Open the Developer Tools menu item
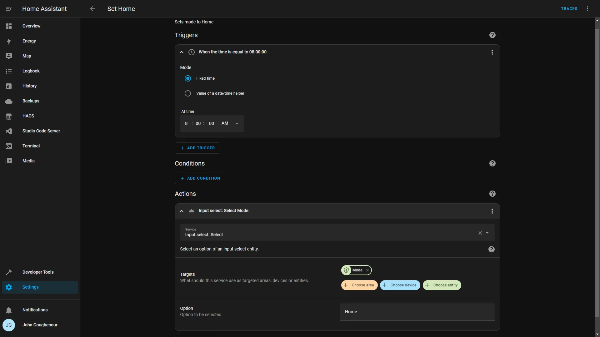The image size is (600, 337). (40, 272)
